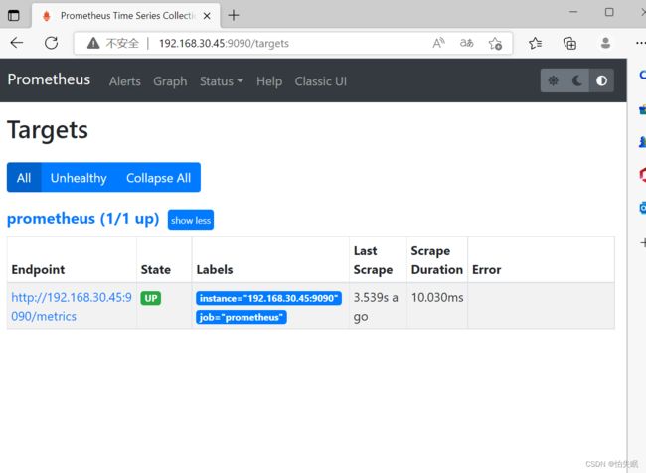Image resolution: width=646 pixels, height=473 pixels.
Task: Select the All targets filter
Action: 24,178
